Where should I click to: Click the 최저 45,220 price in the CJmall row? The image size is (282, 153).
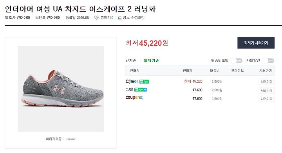pos(193,82)
